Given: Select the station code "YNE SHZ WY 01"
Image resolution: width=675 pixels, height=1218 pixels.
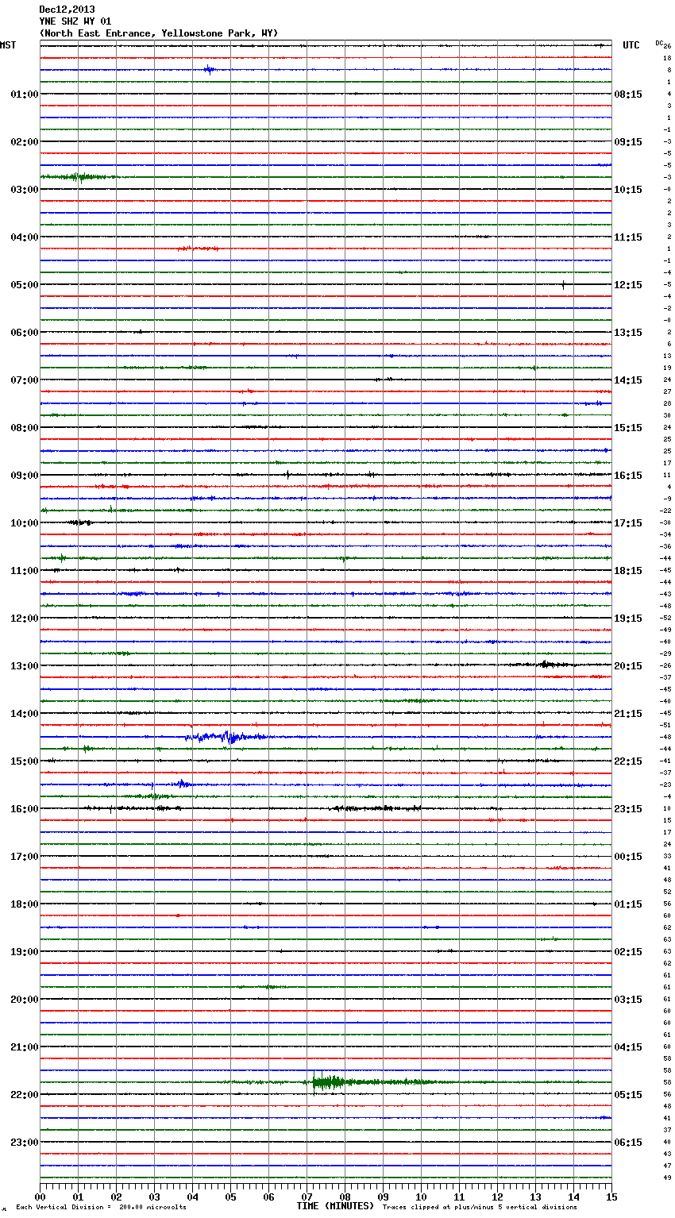Looking at the screenshot, I should [x=75, y=21].
